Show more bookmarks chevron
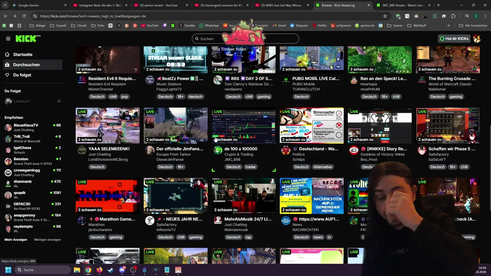Screen dimensions: 491x276 pyautogui.click(x=449, y=25)
